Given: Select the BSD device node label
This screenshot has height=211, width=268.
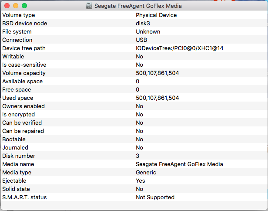Looking at the screenshot, I should (25, 23).
